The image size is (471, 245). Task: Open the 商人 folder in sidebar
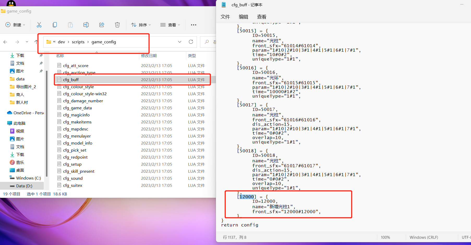click(x=20, y=94)
